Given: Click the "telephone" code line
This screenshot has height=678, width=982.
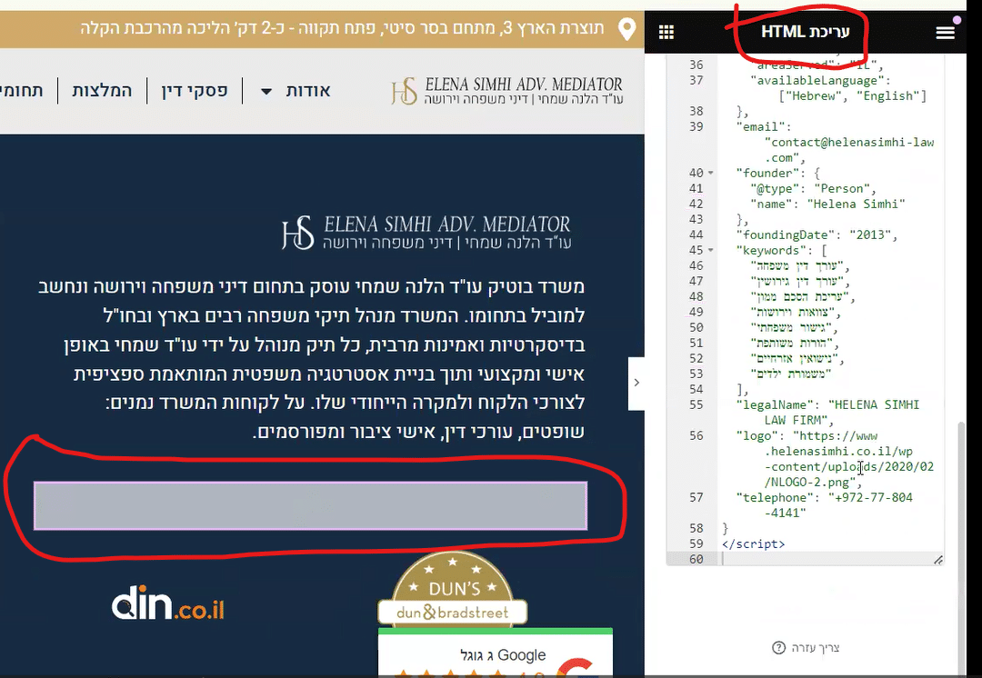Looking at the screenshot, I should coord(824,505).
